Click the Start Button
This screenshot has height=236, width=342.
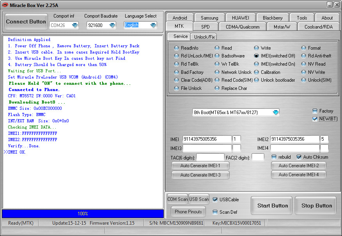271,206
